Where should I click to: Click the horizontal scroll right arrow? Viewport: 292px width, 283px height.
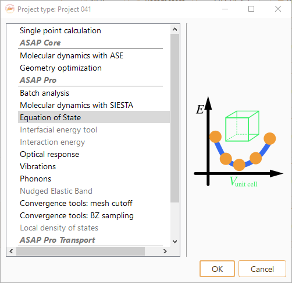pyautogui.click(x=165, y=251)
